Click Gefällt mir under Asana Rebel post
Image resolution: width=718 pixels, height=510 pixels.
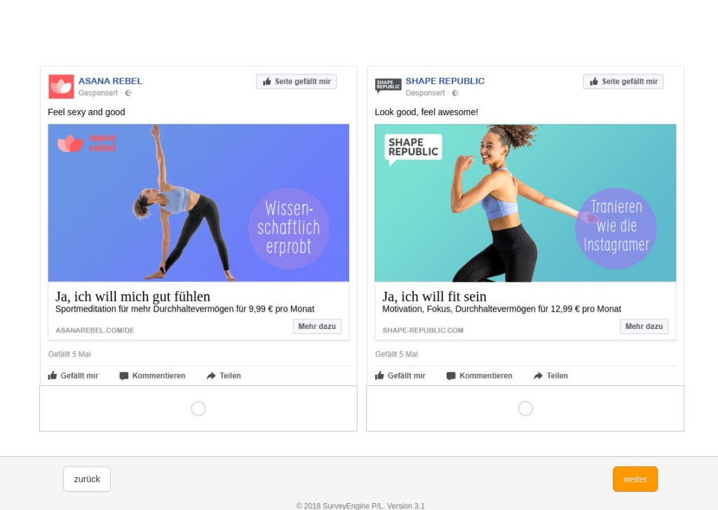click(x=73, y=376)
